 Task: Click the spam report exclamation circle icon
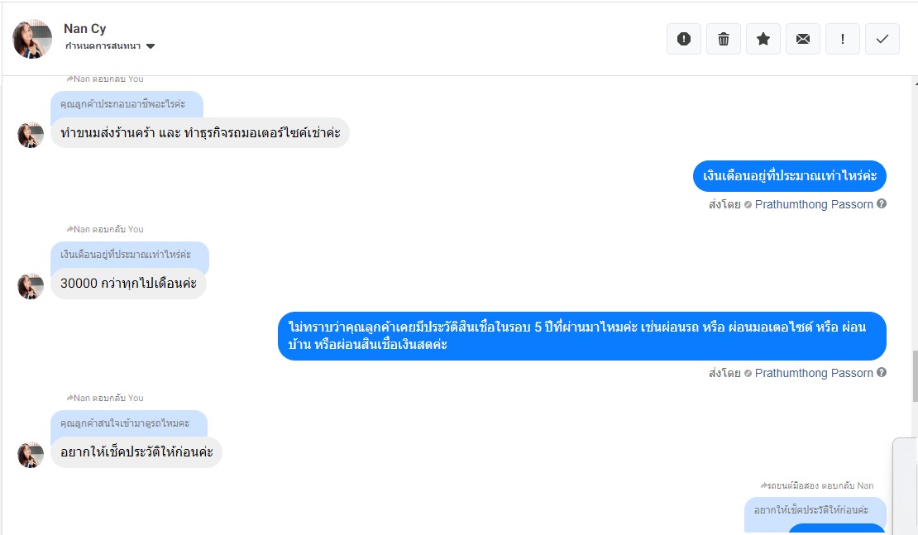point(684,39)
